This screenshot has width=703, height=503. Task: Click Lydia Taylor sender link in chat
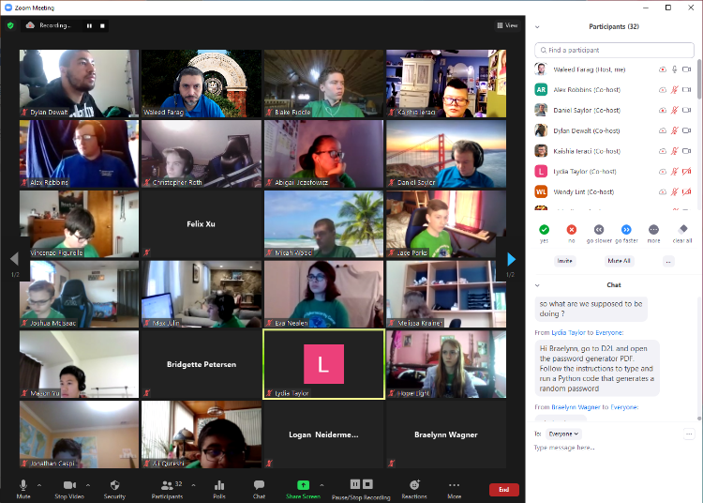point(568,333)
